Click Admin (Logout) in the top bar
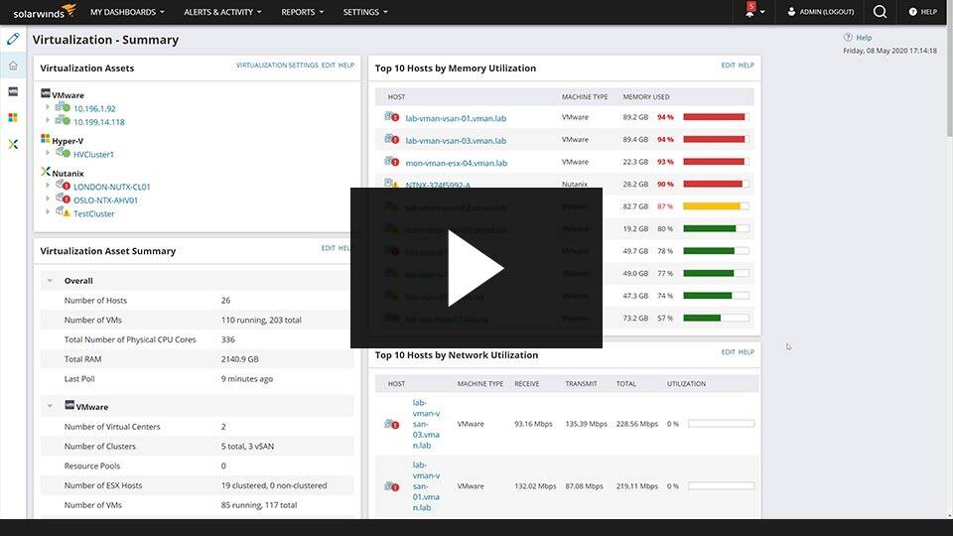This screenshot has width=953, height=536. (x=821, y=12)
